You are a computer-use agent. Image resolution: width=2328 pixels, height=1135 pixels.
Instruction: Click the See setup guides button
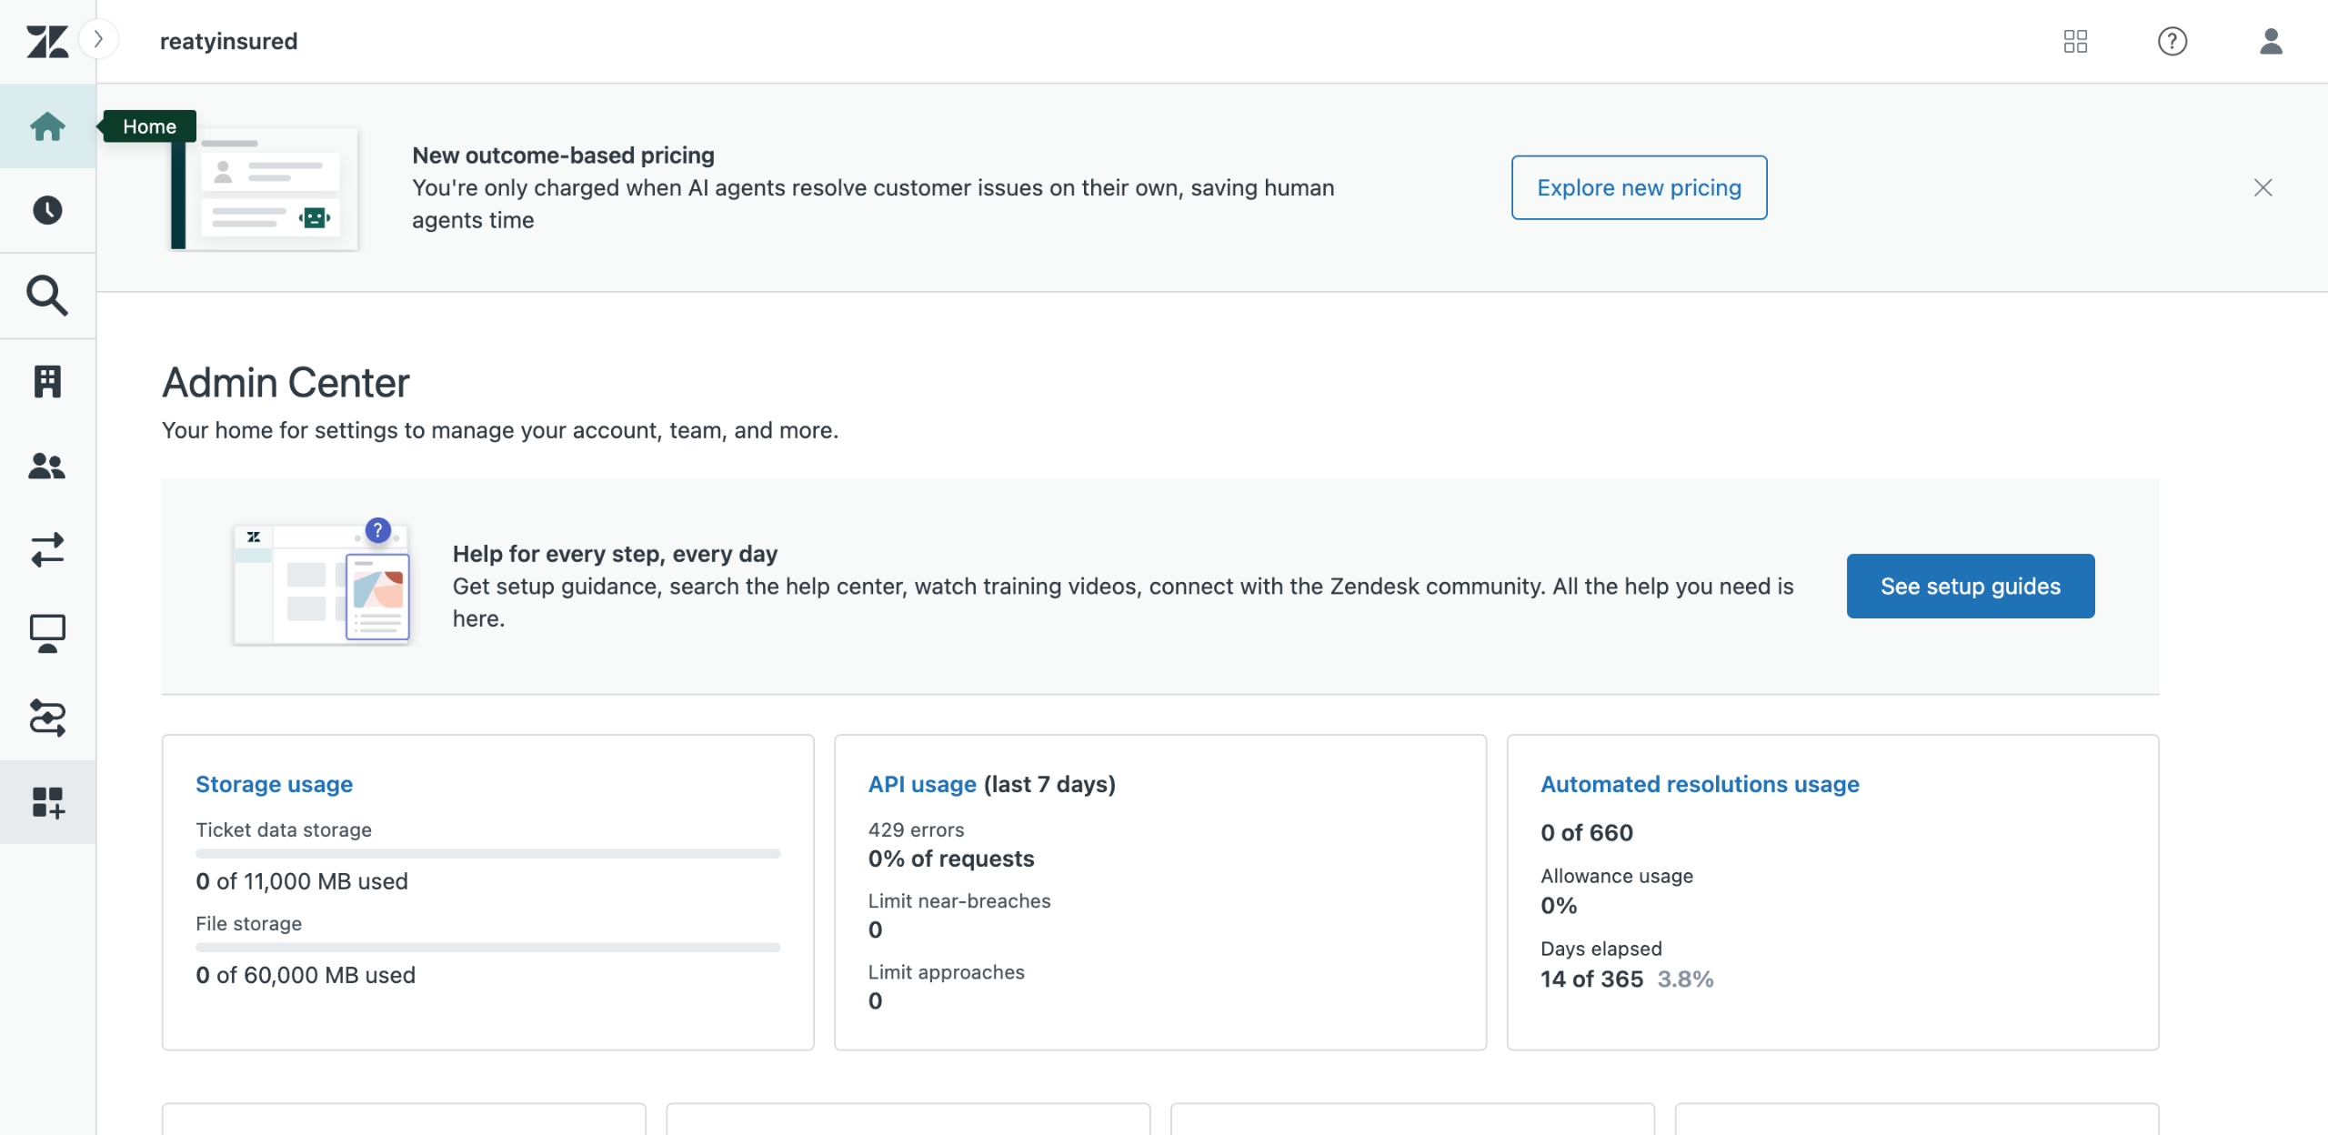1970,587
